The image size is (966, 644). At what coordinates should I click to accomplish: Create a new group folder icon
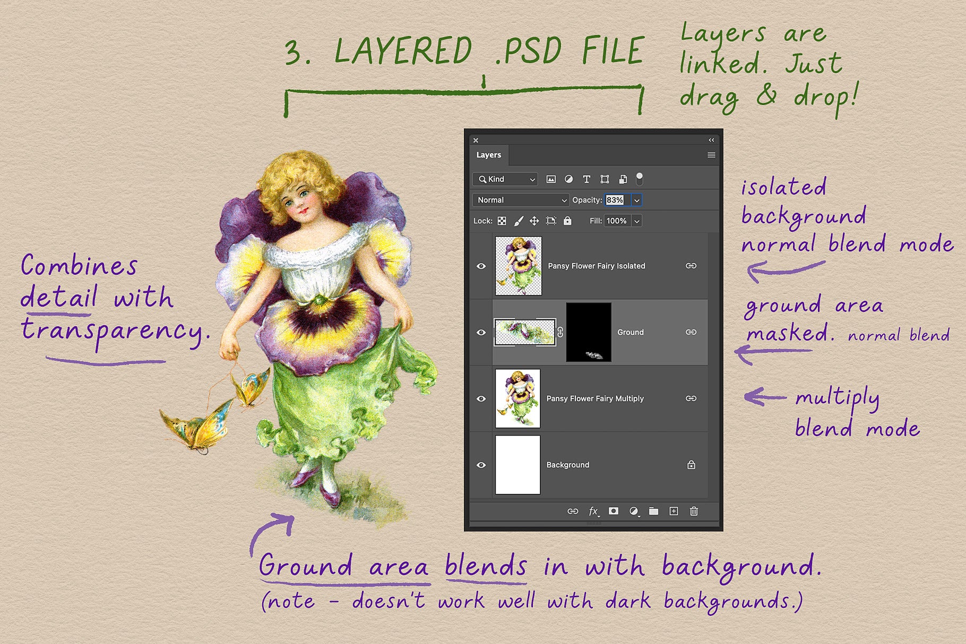tap(653, 511)
